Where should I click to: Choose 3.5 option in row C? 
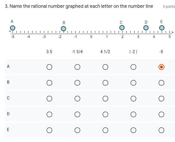(49, 99)
